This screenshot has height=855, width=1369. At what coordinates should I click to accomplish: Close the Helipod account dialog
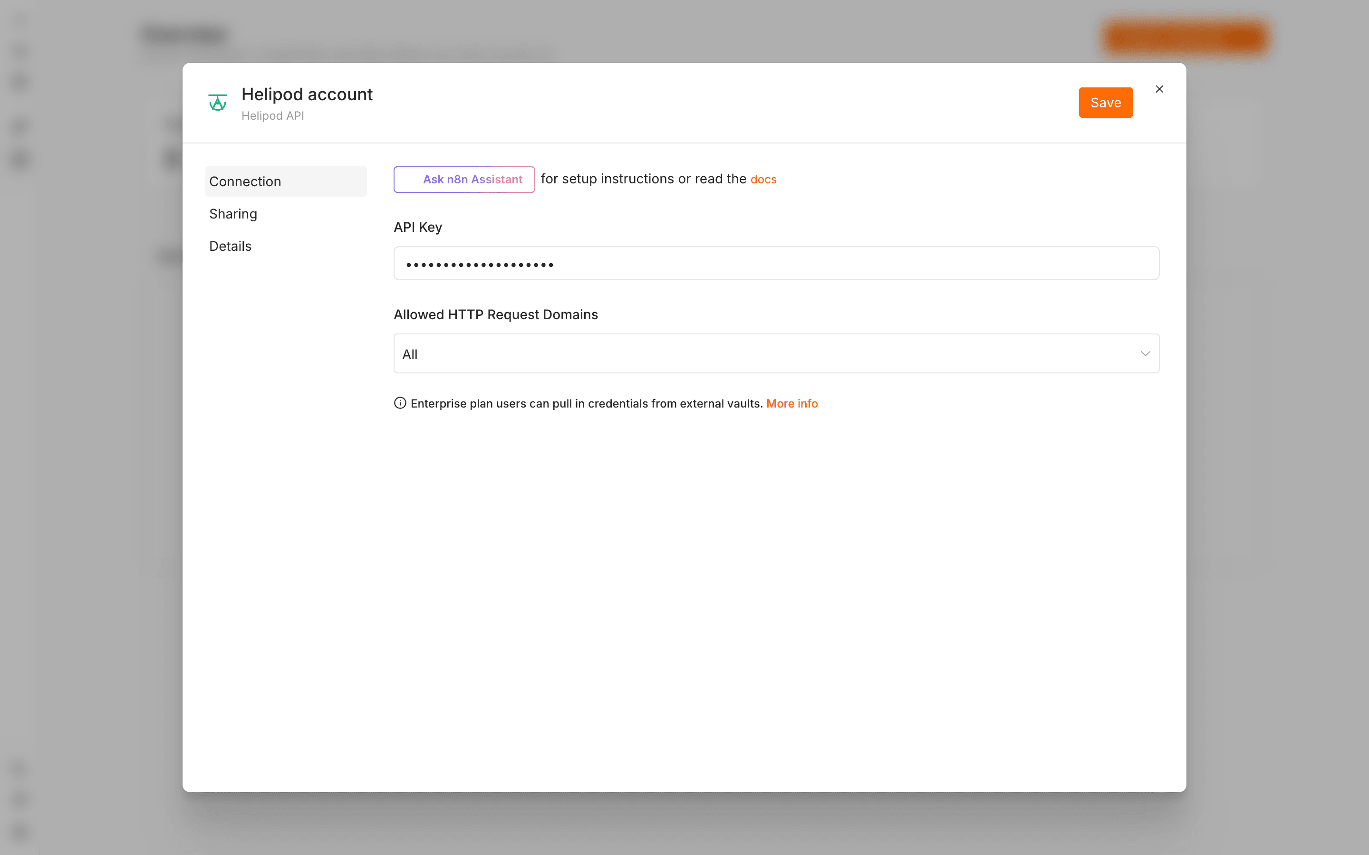[x=1159, y=89]
